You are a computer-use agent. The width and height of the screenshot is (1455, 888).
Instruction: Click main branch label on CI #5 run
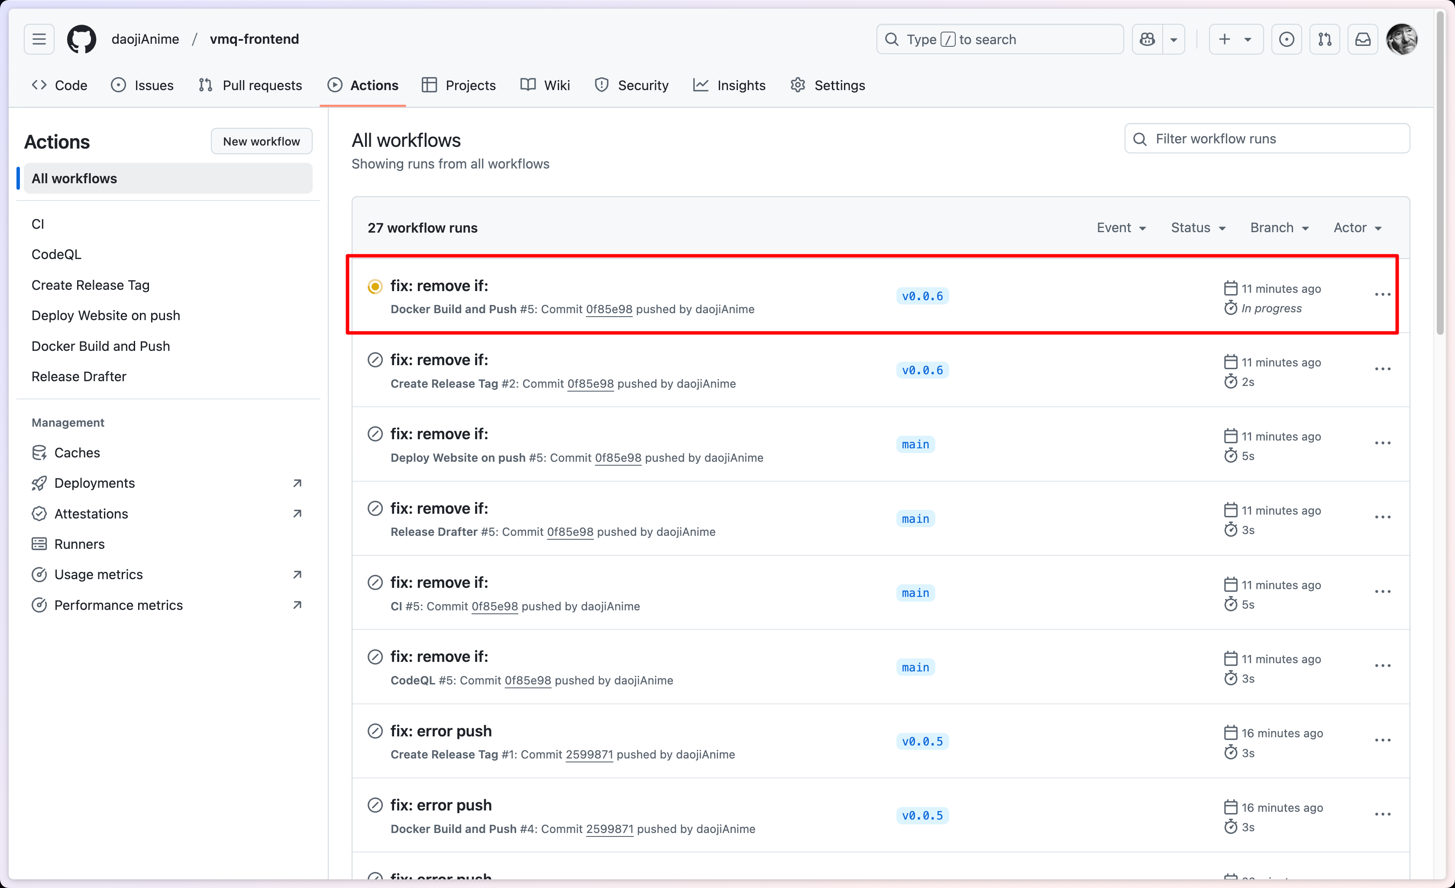pos(915,593)
